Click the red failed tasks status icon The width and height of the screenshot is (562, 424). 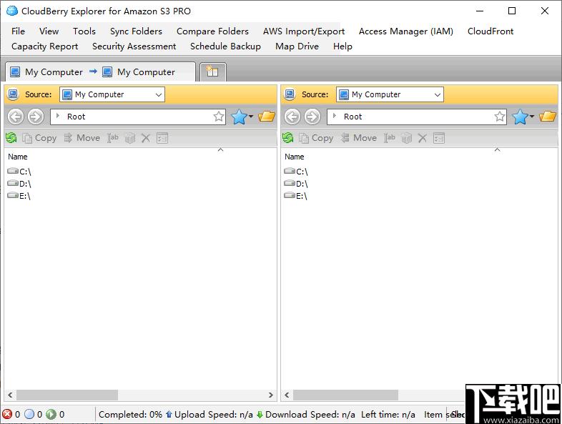click(7, 414)
